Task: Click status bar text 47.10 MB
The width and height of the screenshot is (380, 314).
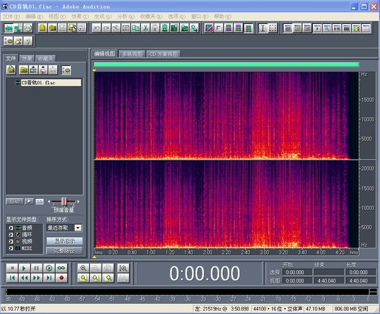Action: 316,309
